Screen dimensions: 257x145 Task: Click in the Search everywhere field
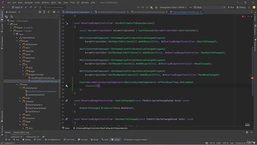click(x=54, y=7)
